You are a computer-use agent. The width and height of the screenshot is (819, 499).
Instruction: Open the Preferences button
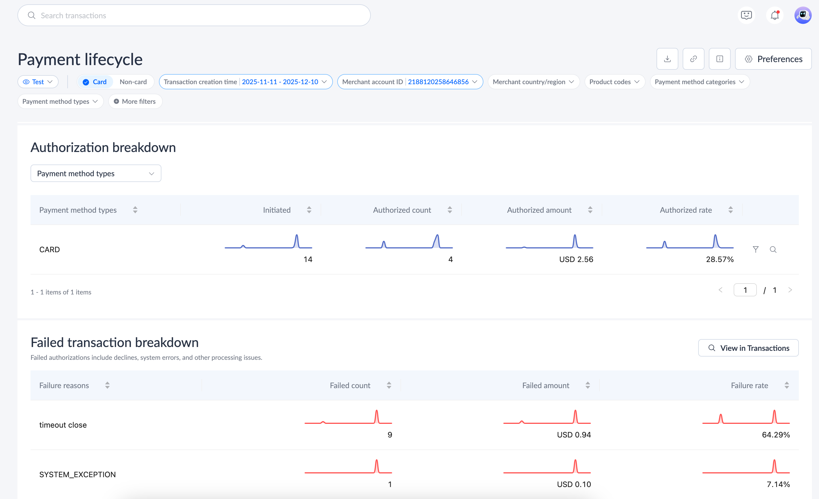[773, 59]
